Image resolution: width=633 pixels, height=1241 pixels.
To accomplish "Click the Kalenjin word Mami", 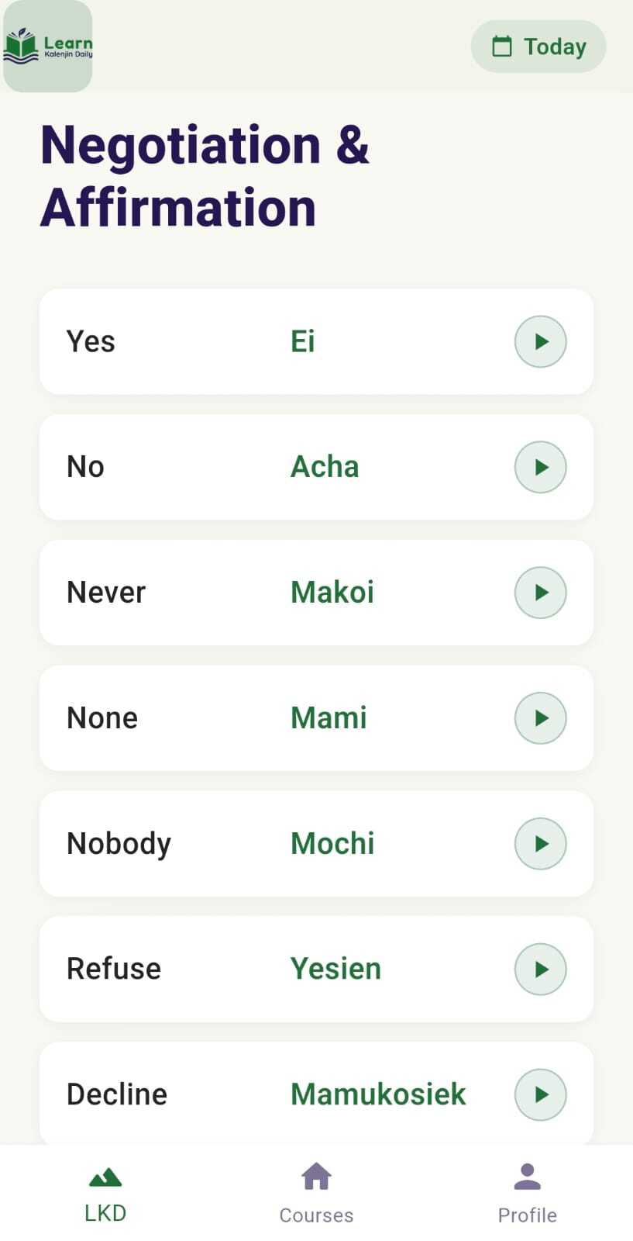I will (329, 718).
